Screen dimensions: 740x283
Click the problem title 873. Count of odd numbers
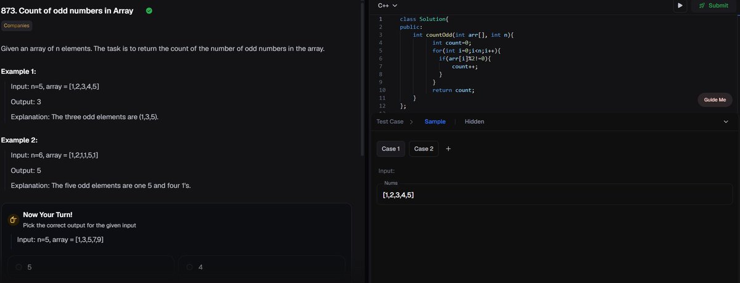click(67, 10)
